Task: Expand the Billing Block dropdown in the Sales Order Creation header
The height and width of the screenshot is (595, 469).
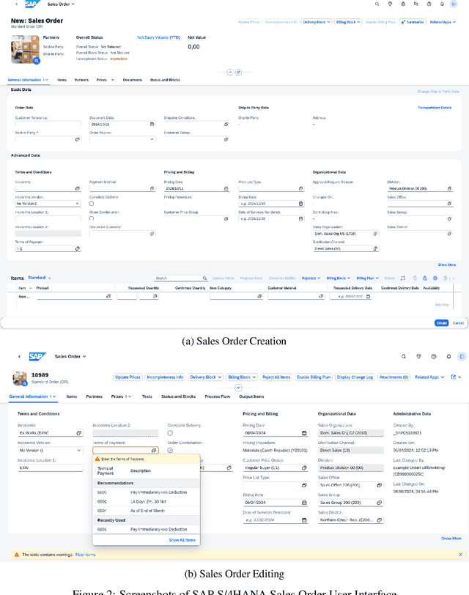Action: point(348,22)
